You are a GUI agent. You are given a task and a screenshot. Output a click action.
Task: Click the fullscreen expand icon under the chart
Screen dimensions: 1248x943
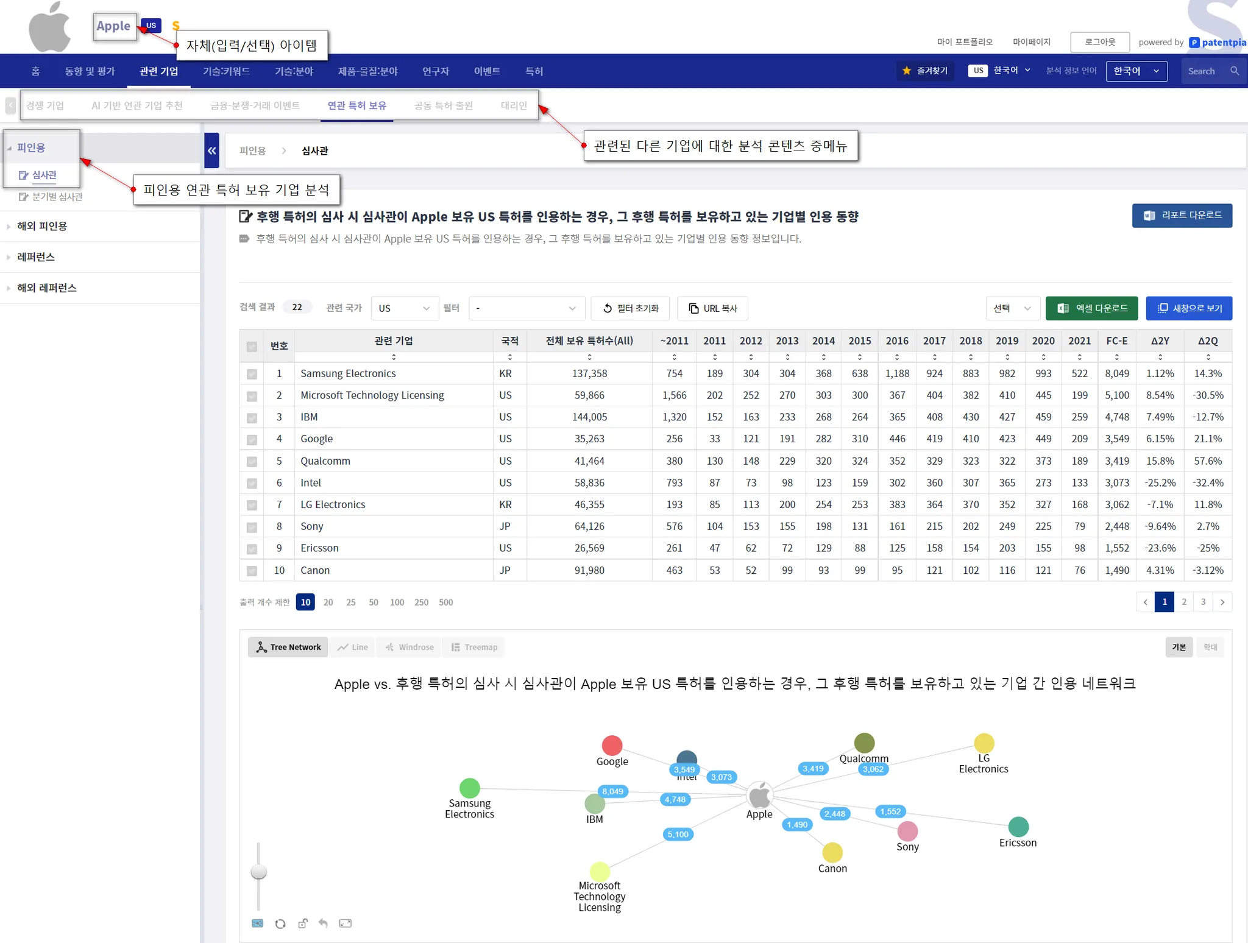pos(346,924)
